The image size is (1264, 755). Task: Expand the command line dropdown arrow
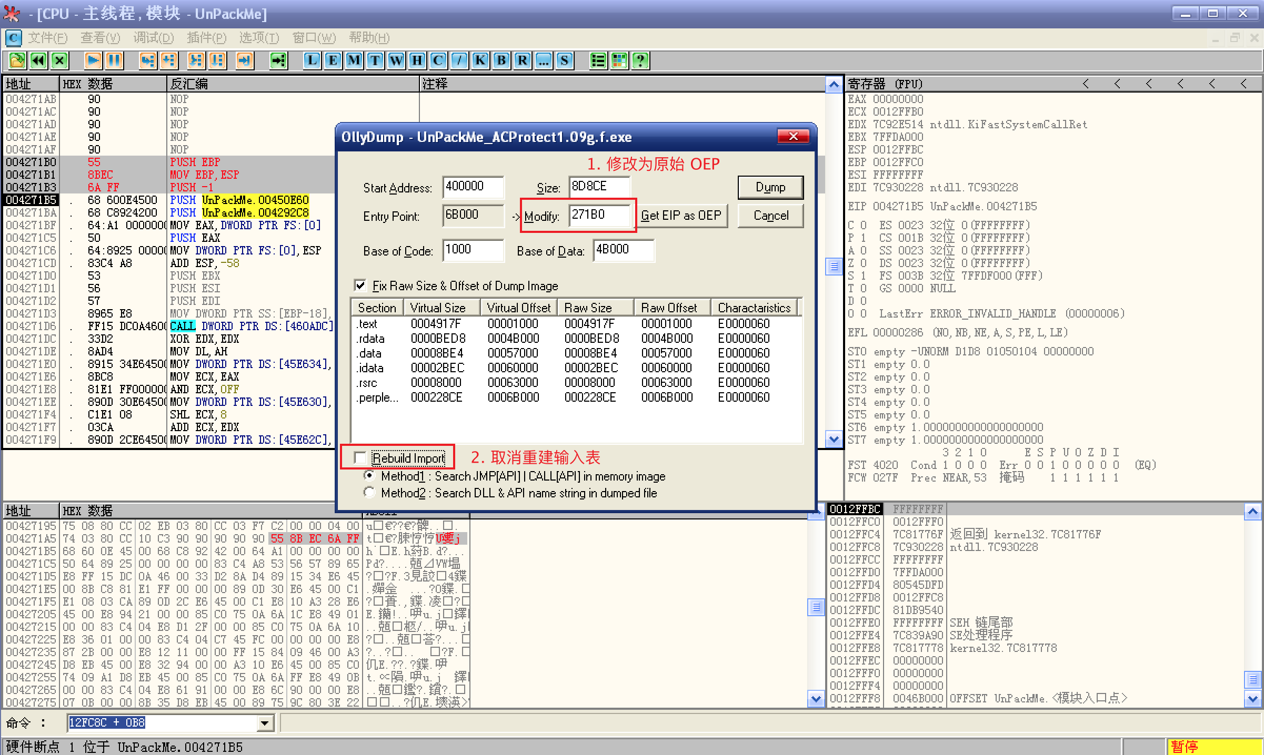pyautogui.click(x=265, y=723)
